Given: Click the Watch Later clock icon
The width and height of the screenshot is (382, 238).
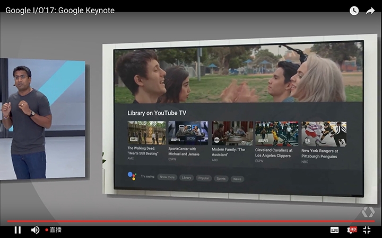Looking at the screenshot, I should tap(354, 11).
